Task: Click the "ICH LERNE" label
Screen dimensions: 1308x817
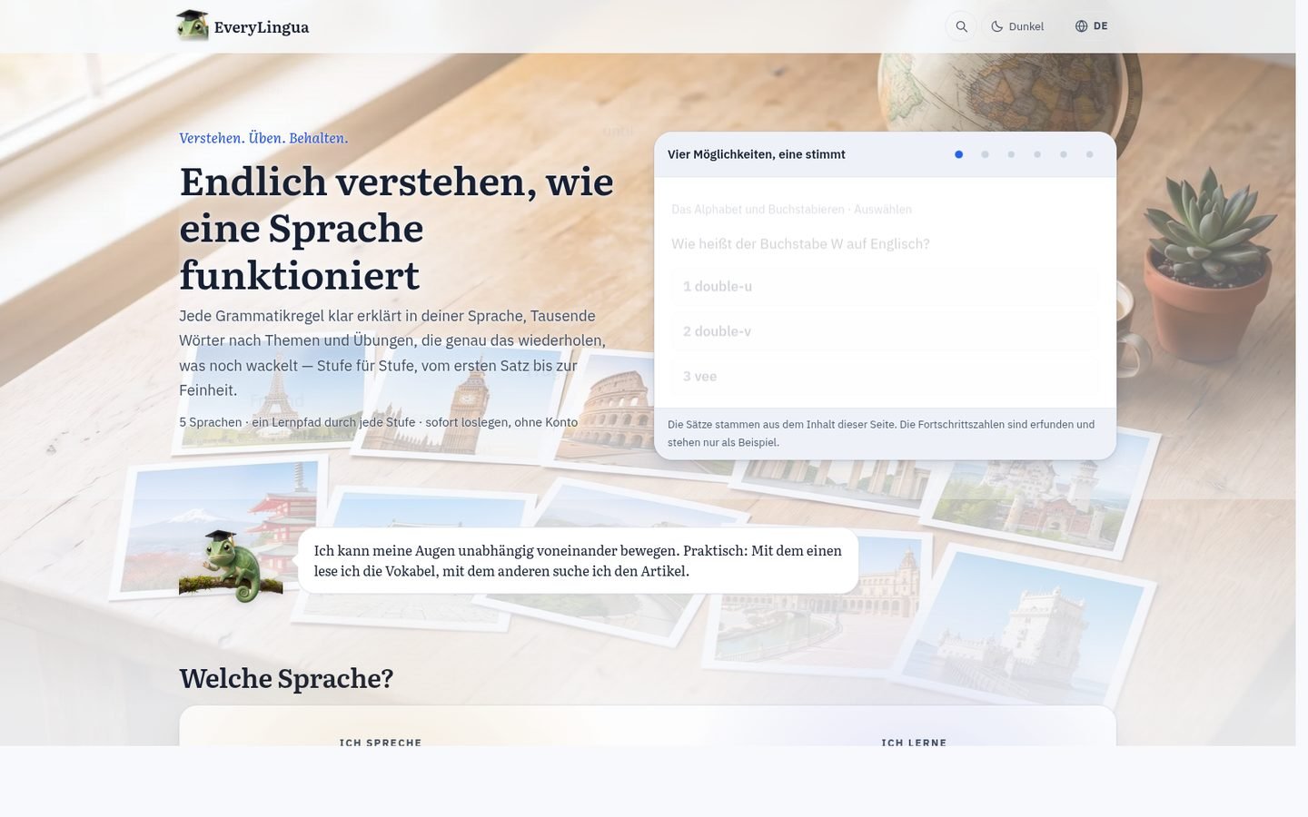Action: pos(914,743)
